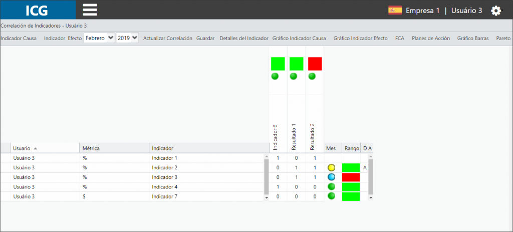
Task: Click Detalles del Indicador in the toolbar
Action: point(244,38)
